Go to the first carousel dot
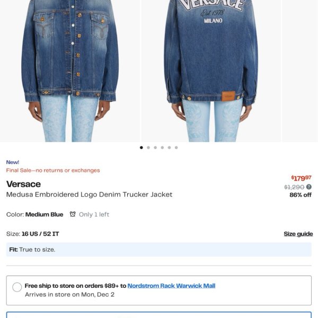This screenshot has width=318, height=318. click(x=142, y=147)
